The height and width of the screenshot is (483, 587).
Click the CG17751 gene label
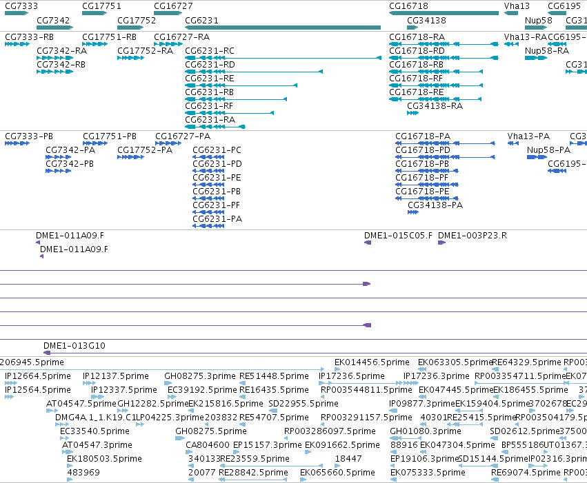pos(101,6)
